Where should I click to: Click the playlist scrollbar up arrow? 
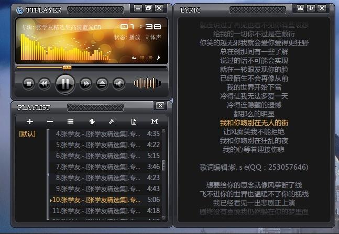pos(163,131)
